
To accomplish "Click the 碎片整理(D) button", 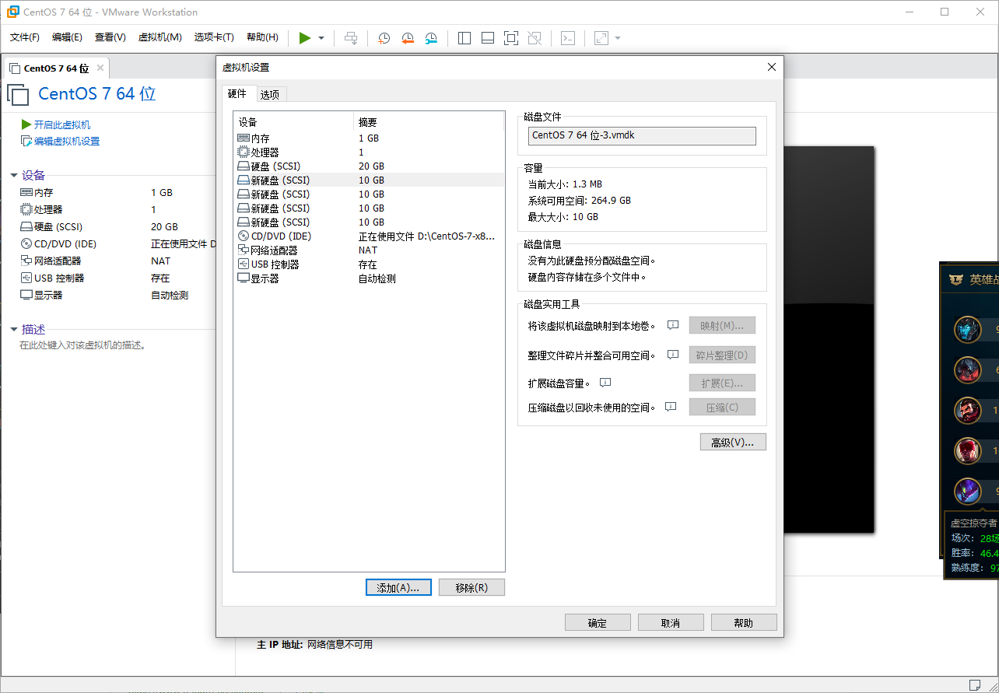I will coord(722,355).
